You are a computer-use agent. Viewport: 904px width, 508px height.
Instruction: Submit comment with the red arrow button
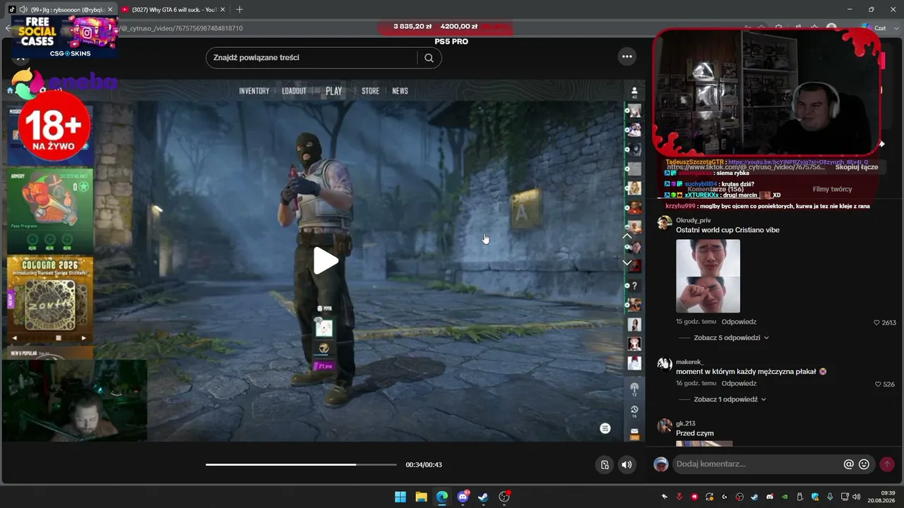[x=887, y=464]
